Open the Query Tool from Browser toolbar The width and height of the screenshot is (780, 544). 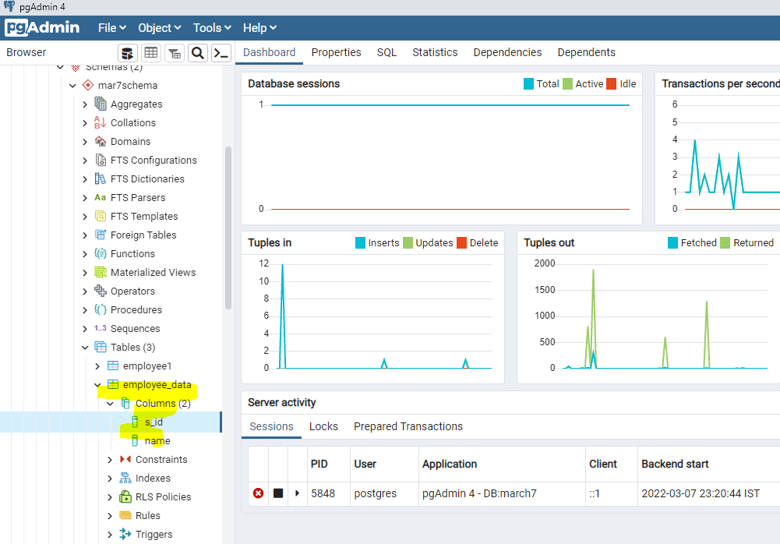tap(127, 53)
